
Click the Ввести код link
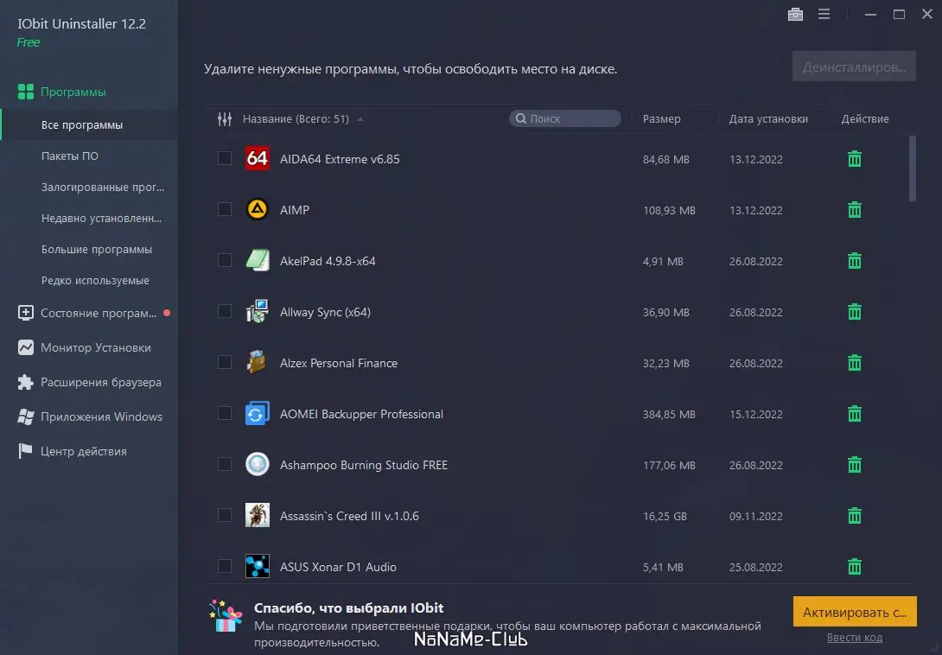pyautogui.click(x=855, y=638)
